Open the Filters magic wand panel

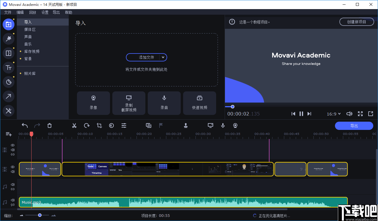click(9, 38)
